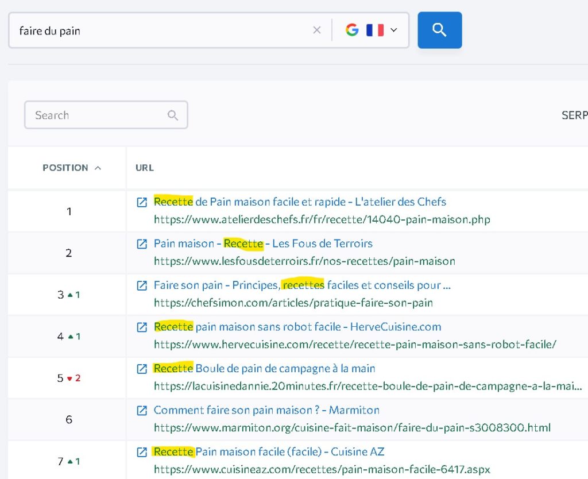Open external link icon for HerveCuisine result
This screenshot has height=479, width=588.
[x=142, y=327]
